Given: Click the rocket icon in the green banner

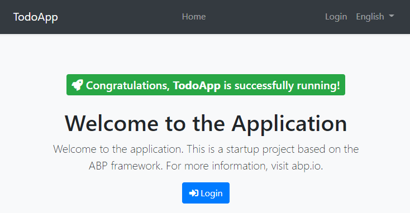Looking at the screenshot, I should (78, 85).
